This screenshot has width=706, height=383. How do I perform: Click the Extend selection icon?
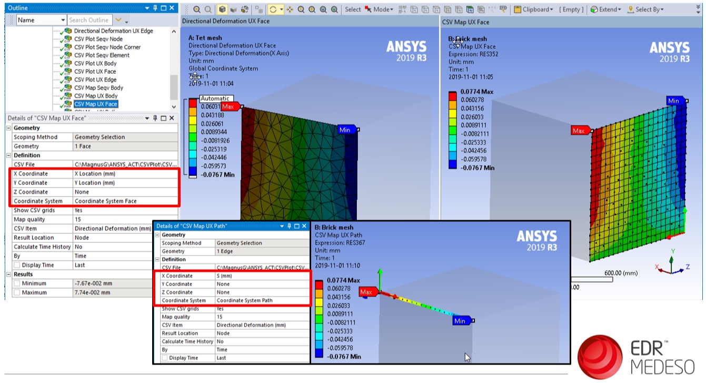click(x=594, y=9)
